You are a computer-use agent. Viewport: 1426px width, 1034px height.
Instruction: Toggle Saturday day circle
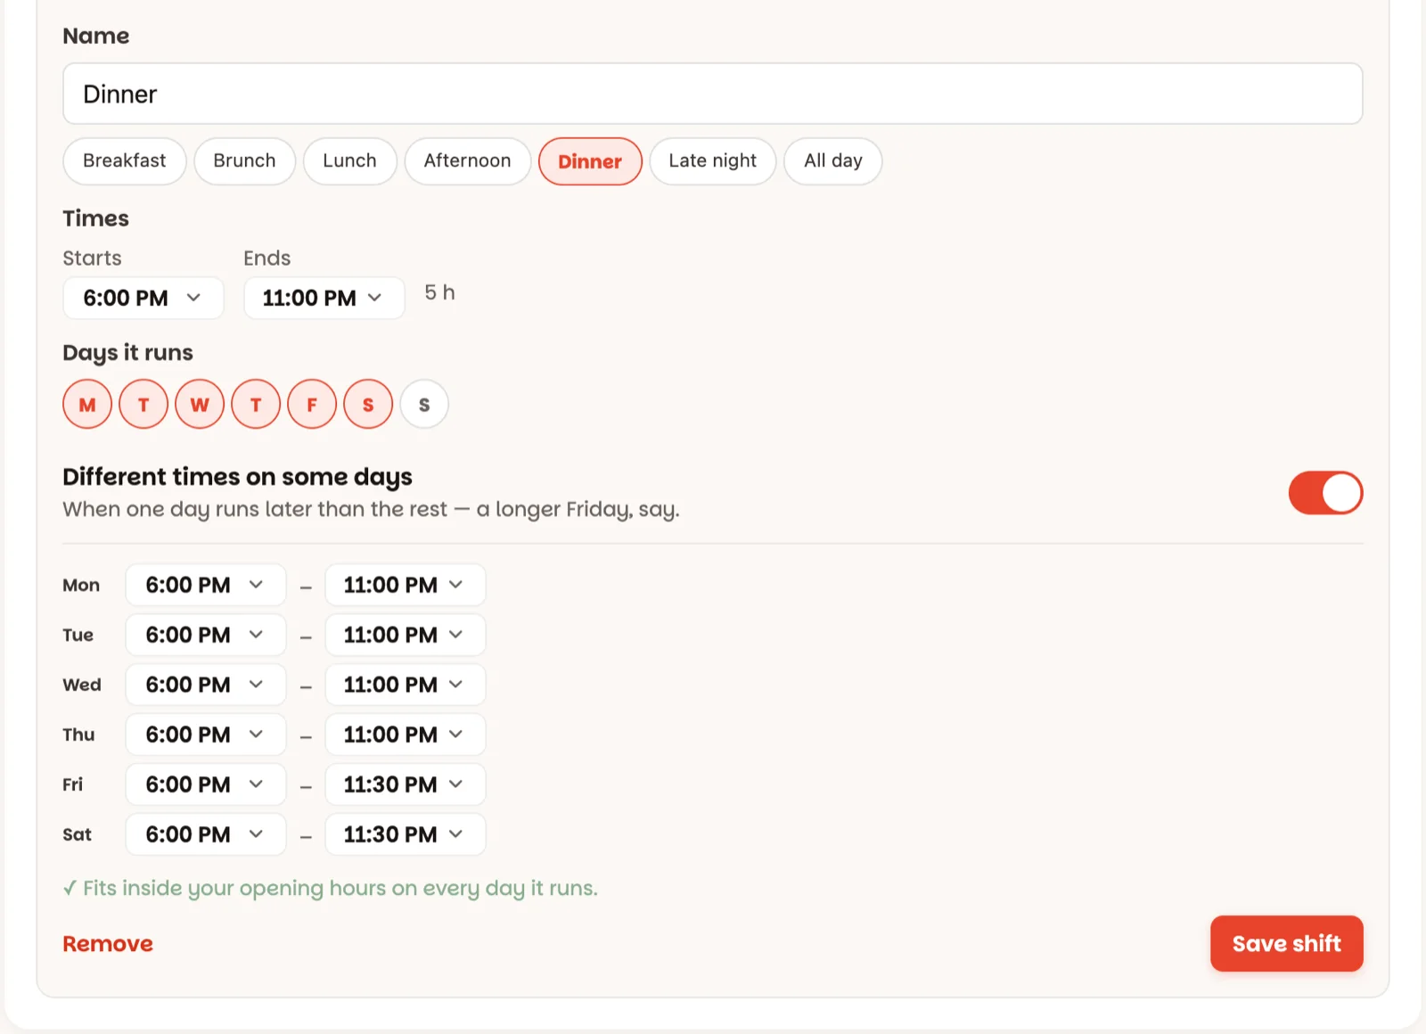(x=368, y=405)
